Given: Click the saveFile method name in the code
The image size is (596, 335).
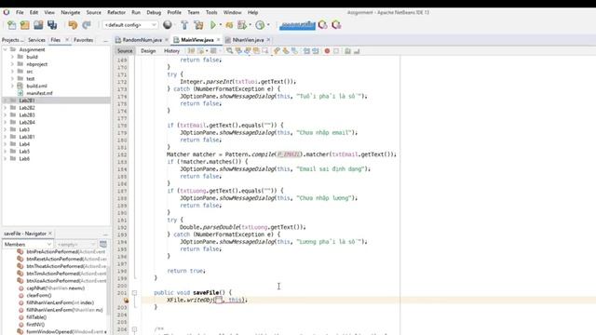Looking at the screenshot, I should click(206, 293).
